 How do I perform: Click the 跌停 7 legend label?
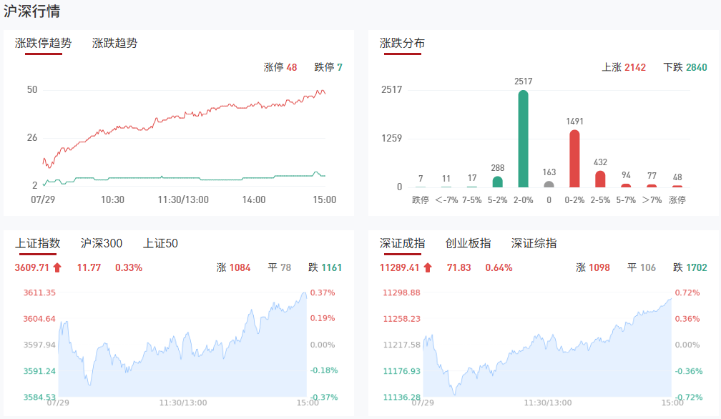coord(328,67)
